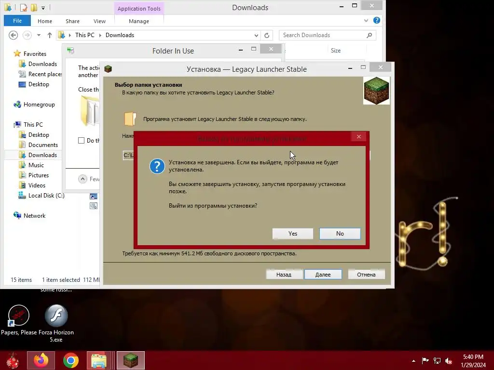The image size is (494, 370).
Task: Click the Назад button in installer
Action: tap(284, 274)
